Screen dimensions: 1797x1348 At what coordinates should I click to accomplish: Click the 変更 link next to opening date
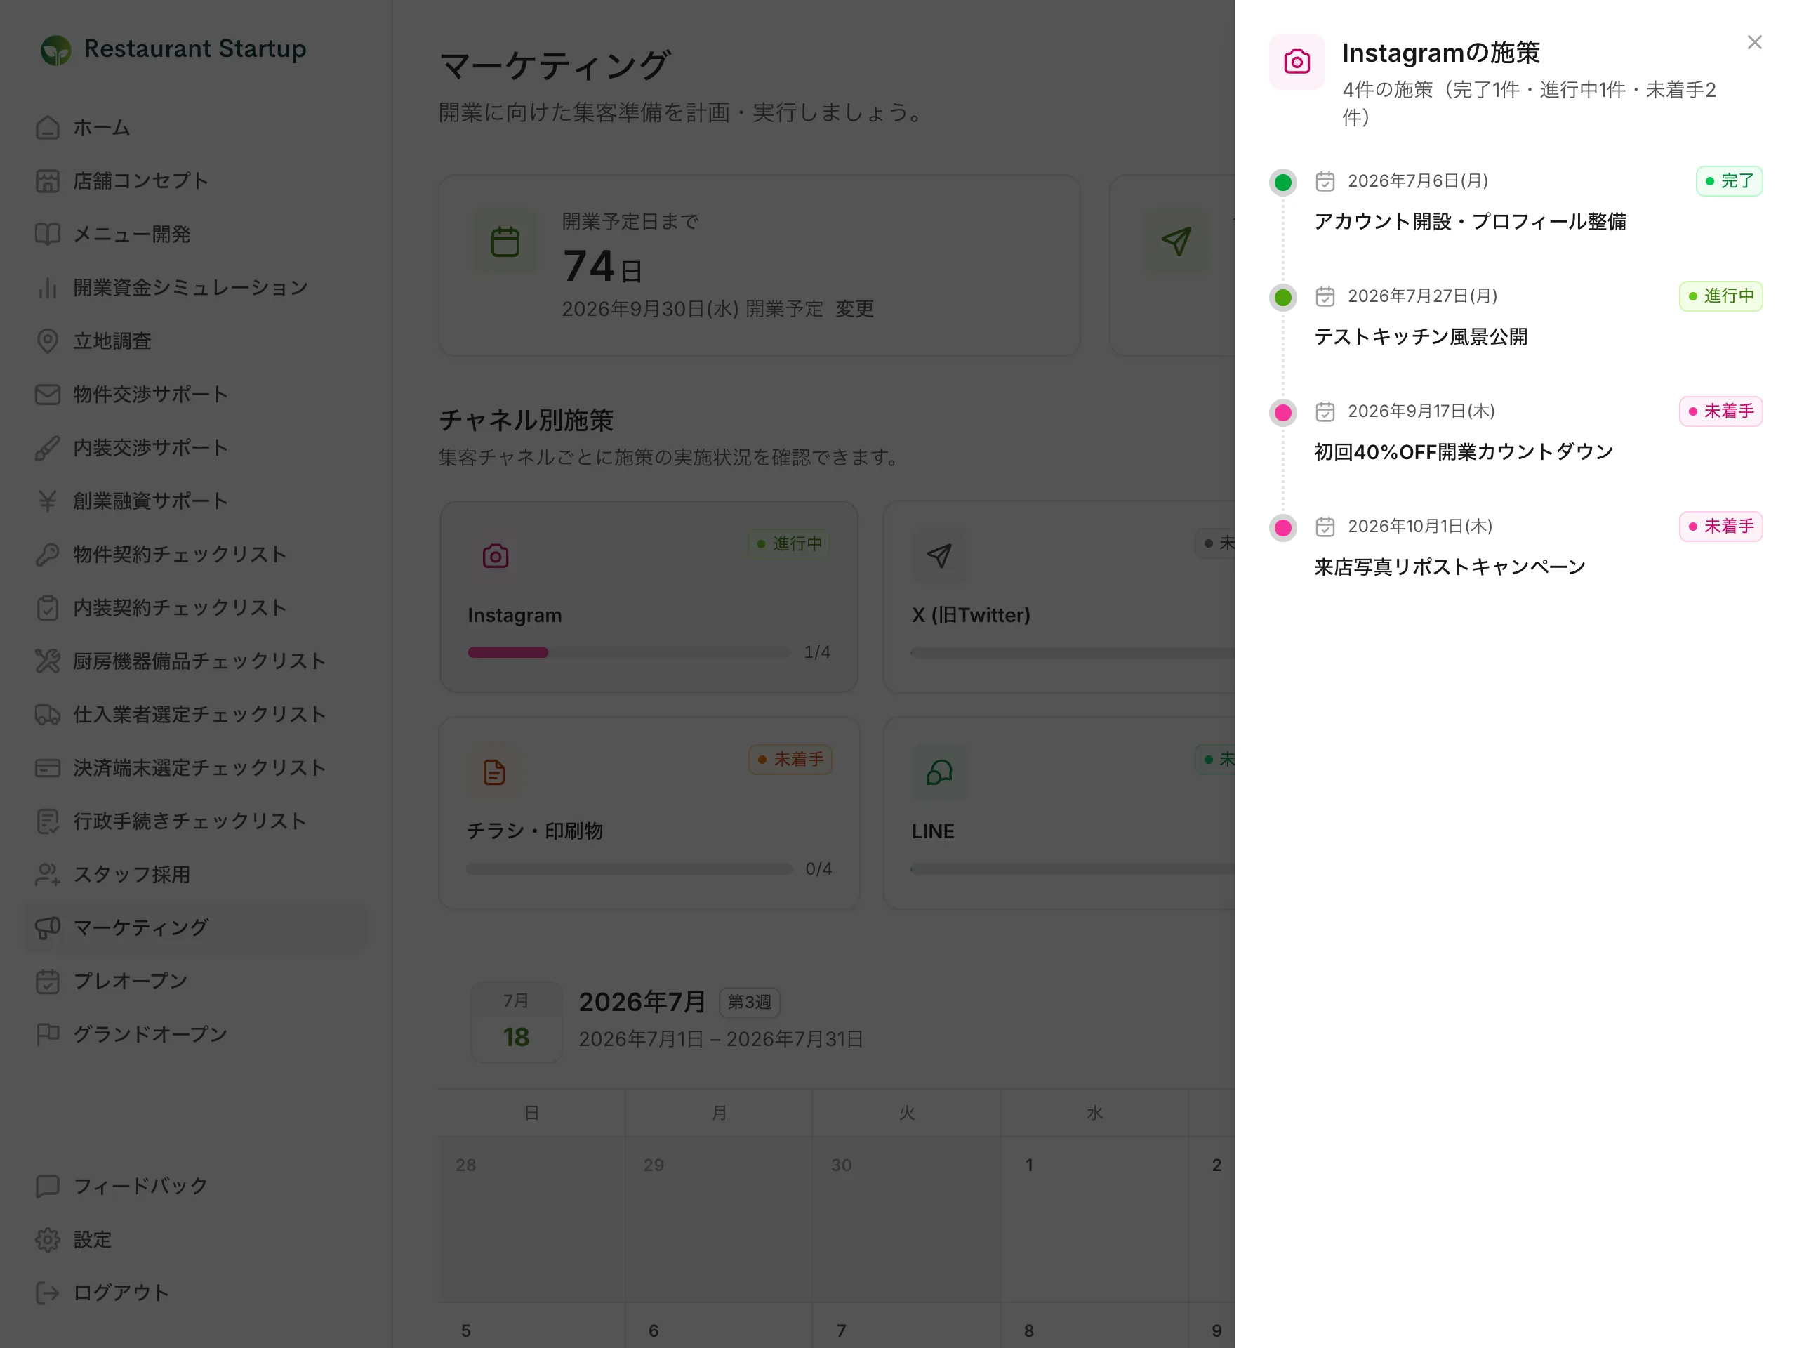click(855, 310)
